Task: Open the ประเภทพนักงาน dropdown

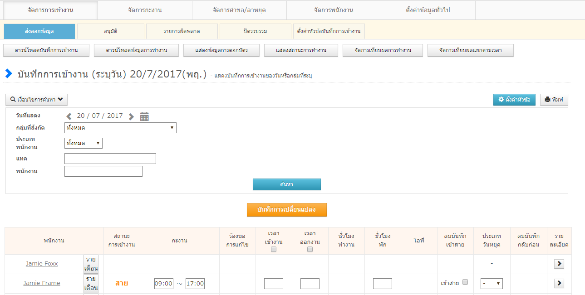Action: click(84, 143)
